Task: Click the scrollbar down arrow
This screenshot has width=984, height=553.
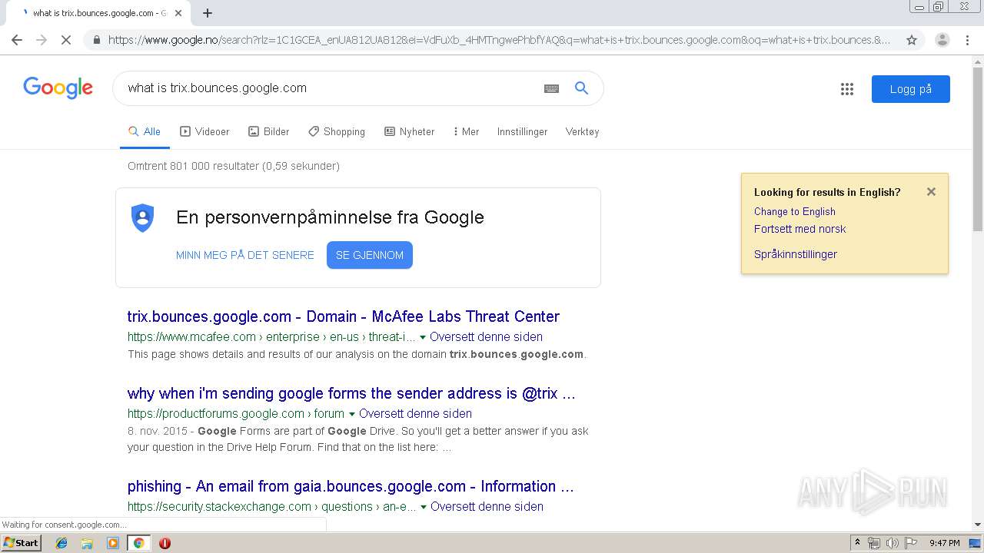Action: tap(978, 525)
